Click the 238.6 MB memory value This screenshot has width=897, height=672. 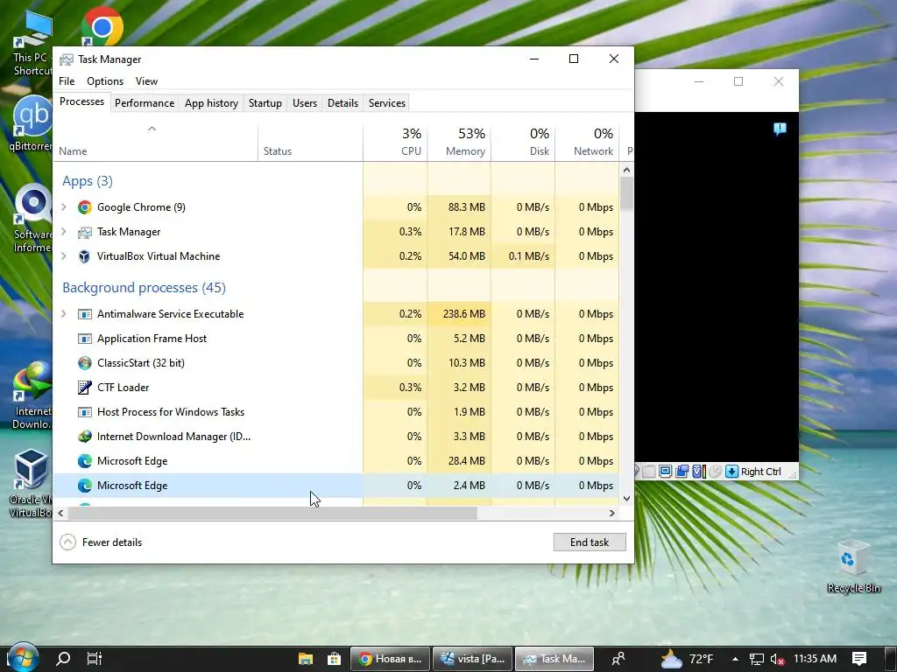[464, 314]
